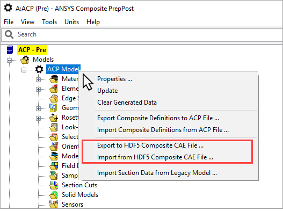Click the magnifying glass search icon
The width and height of the screenshot is (283, 212).
coord(9,34)
